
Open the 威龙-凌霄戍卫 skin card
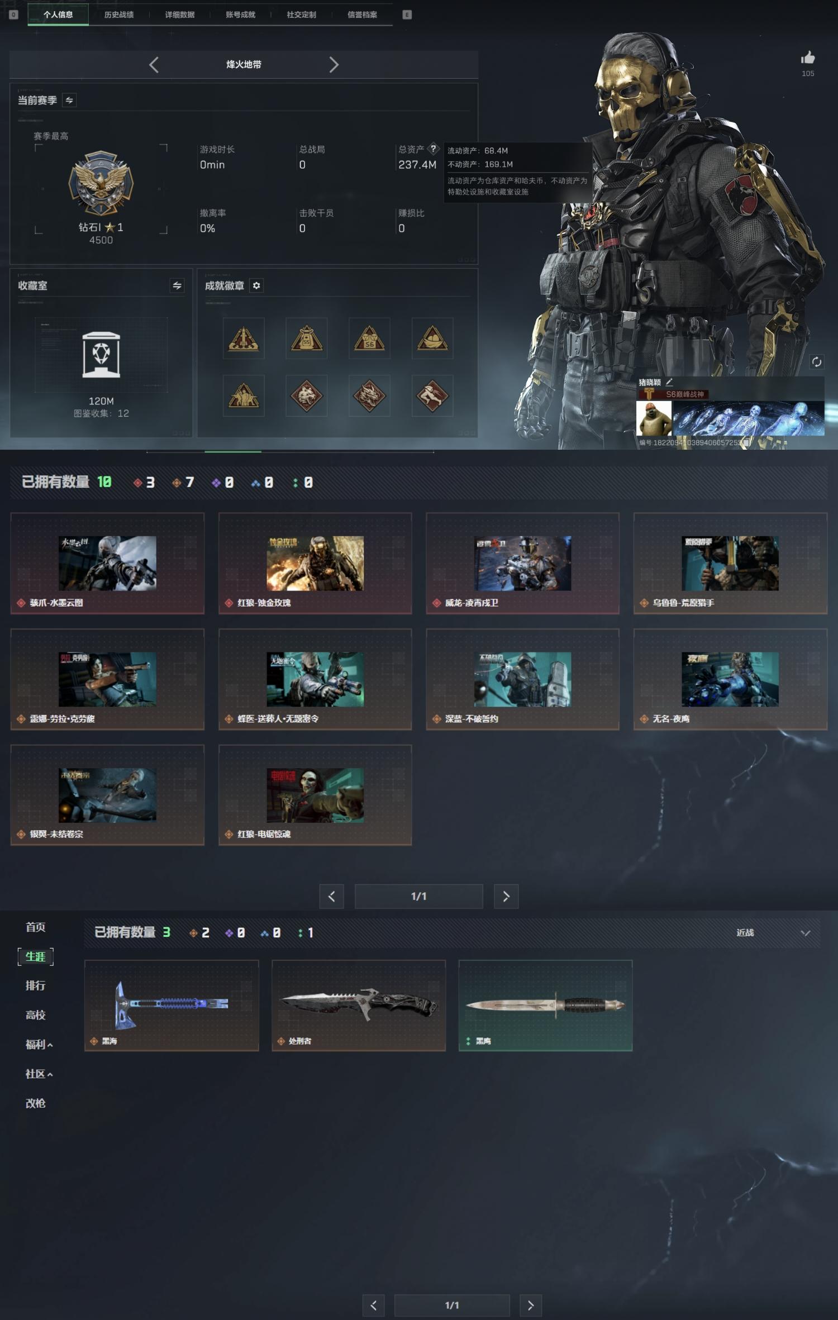[523, 564]
